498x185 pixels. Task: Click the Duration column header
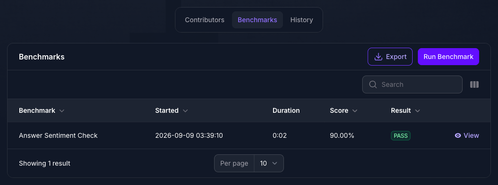(x=286, y=110)
